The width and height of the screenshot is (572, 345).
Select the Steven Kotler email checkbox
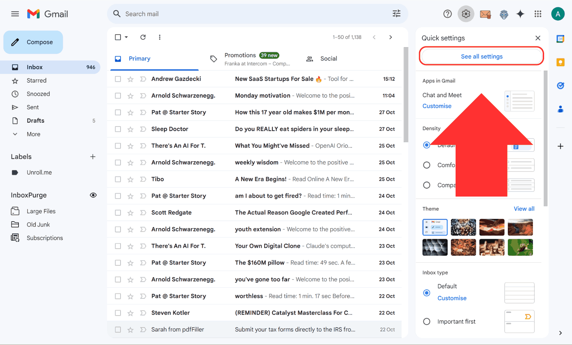coord(118,313)
